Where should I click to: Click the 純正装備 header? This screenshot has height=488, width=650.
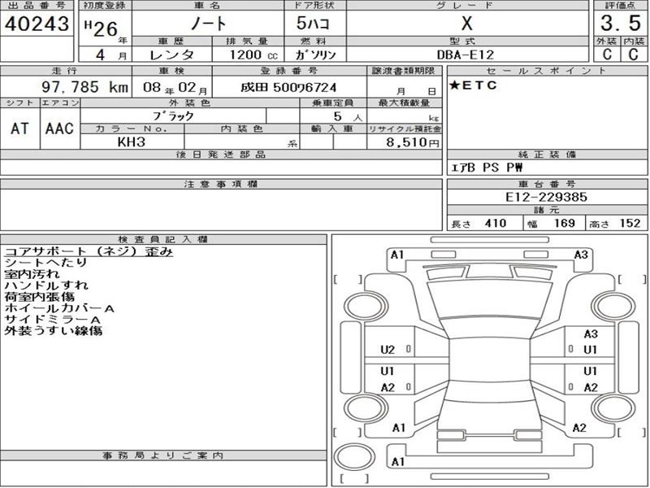point(546,155)
